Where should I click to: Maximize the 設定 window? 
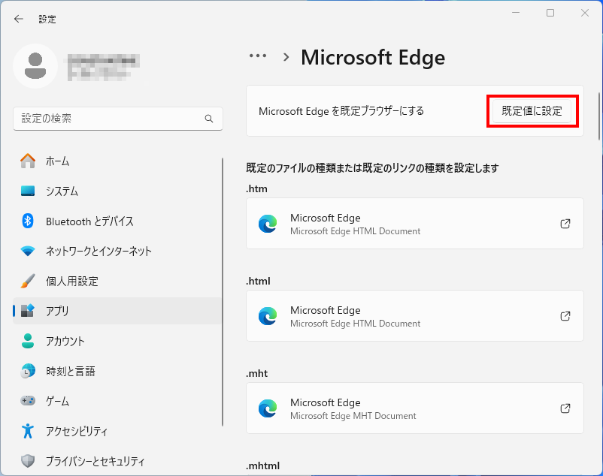click(x=550, y=13)
